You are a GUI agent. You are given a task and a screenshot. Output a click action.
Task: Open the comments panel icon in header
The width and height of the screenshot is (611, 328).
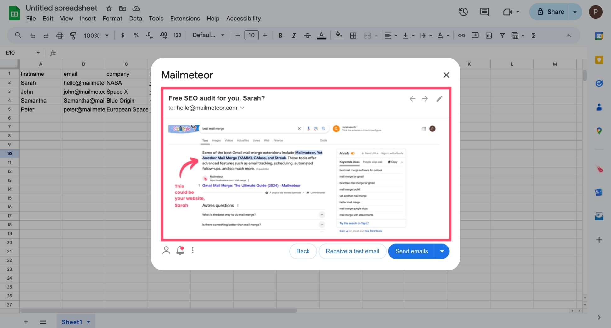click(x=484, y=12)
